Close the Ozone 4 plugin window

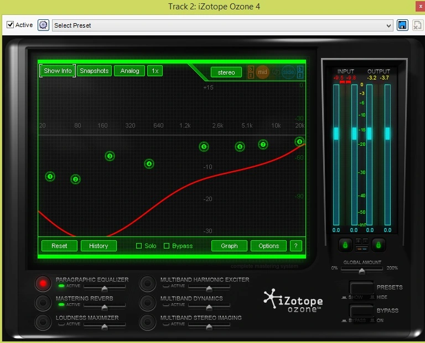coord(420,7)
